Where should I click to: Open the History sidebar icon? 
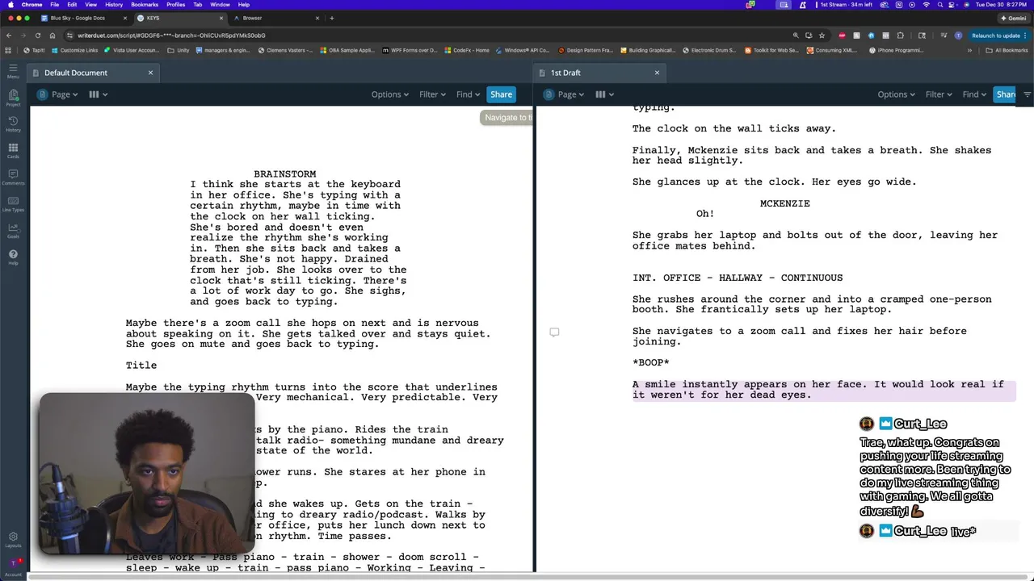13,123
